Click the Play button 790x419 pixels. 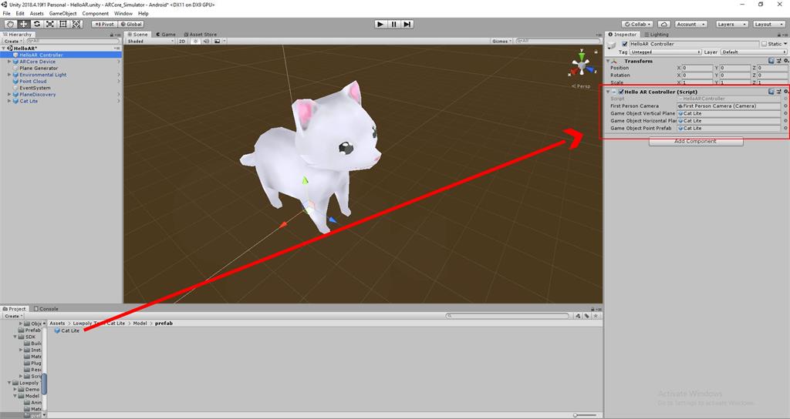click(381, 24)
